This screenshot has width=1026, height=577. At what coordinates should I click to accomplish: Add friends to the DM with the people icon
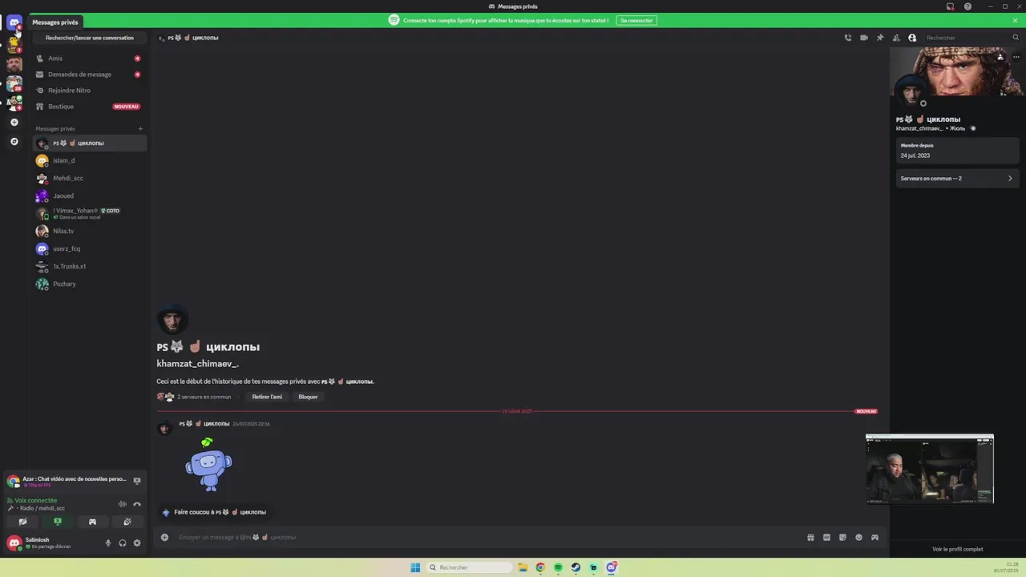(896, 38)
